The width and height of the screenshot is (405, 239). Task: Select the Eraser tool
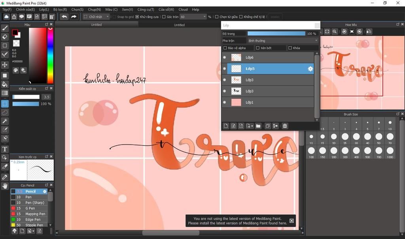pyautogui.click(x=5, y=37)
